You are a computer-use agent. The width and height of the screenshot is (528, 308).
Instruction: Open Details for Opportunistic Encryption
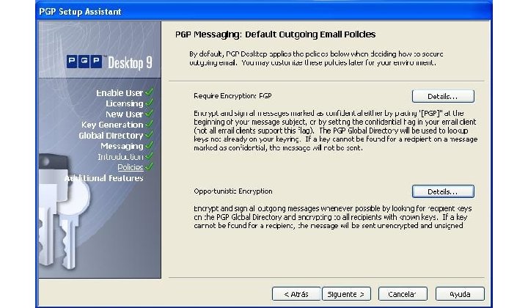[x=443, y=191]
